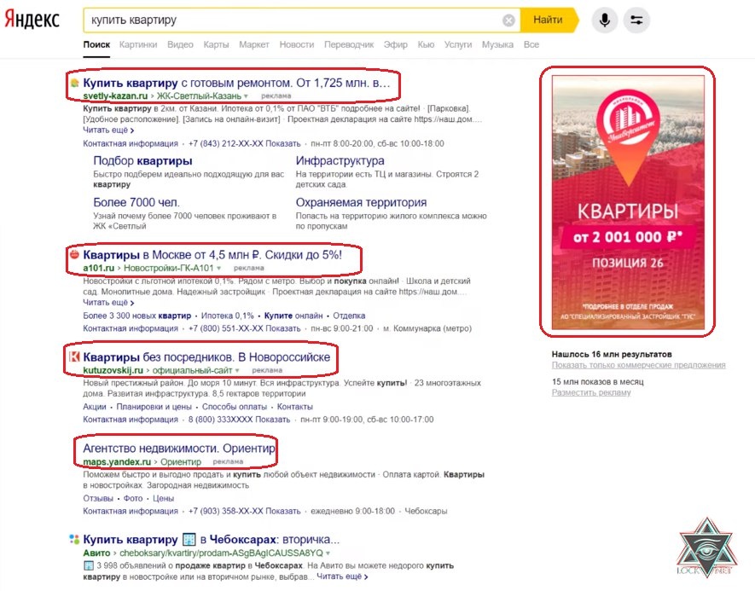
Task: Open 'Контакты' link under kutuzovskij result
Action: (x=294, y=407)
